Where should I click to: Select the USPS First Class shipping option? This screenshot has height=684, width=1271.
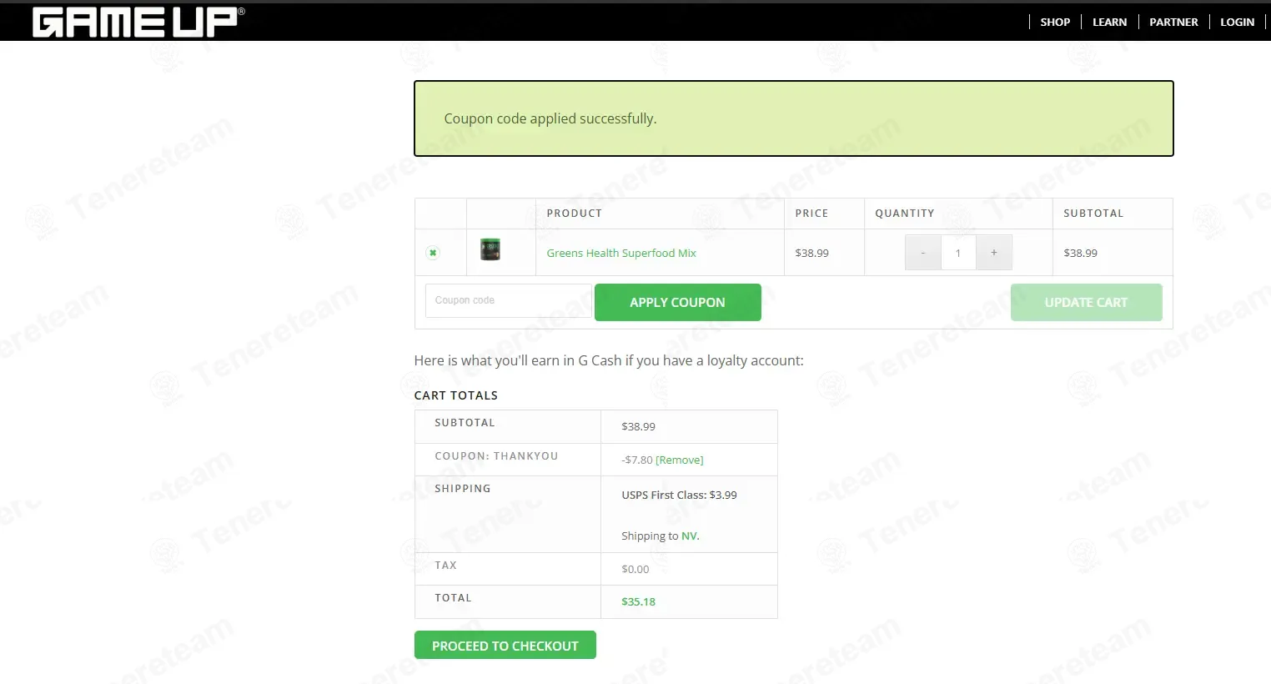click(679, 495)
